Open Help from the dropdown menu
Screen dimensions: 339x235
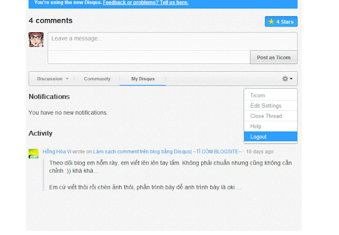pos(271,126)
